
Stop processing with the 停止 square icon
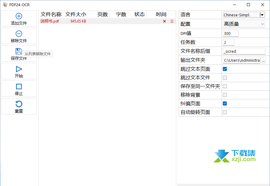tap(19, 87)
